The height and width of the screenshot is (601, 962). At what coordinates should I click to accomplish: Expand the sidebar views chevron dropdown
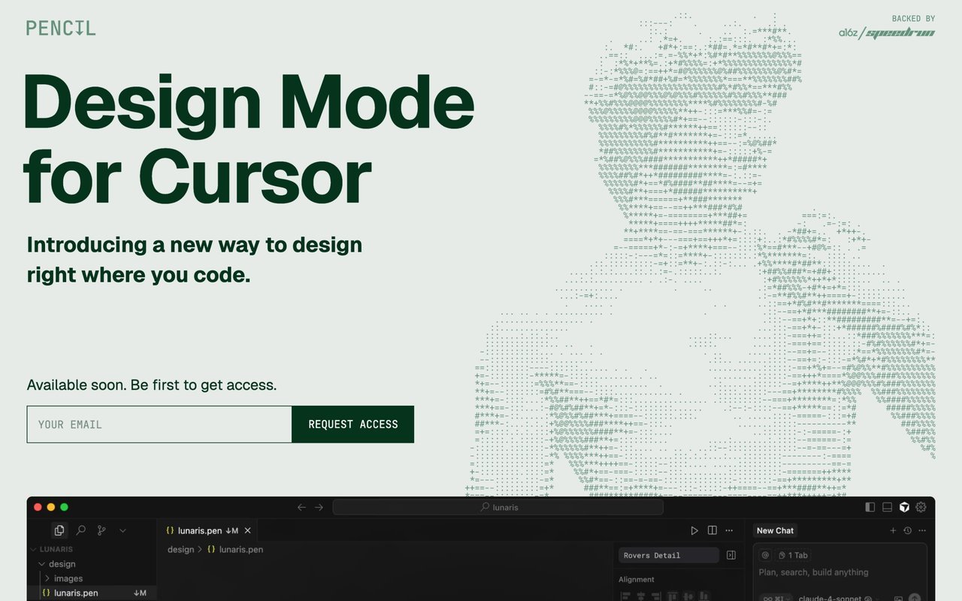pyautogui.click(x=123, y=530)
